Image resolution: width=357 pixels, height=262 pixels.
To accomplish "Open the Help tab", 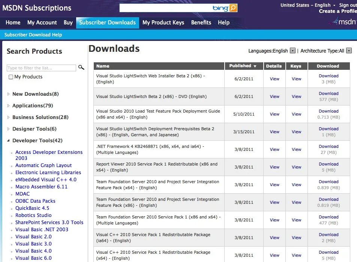I will [223, 23].
